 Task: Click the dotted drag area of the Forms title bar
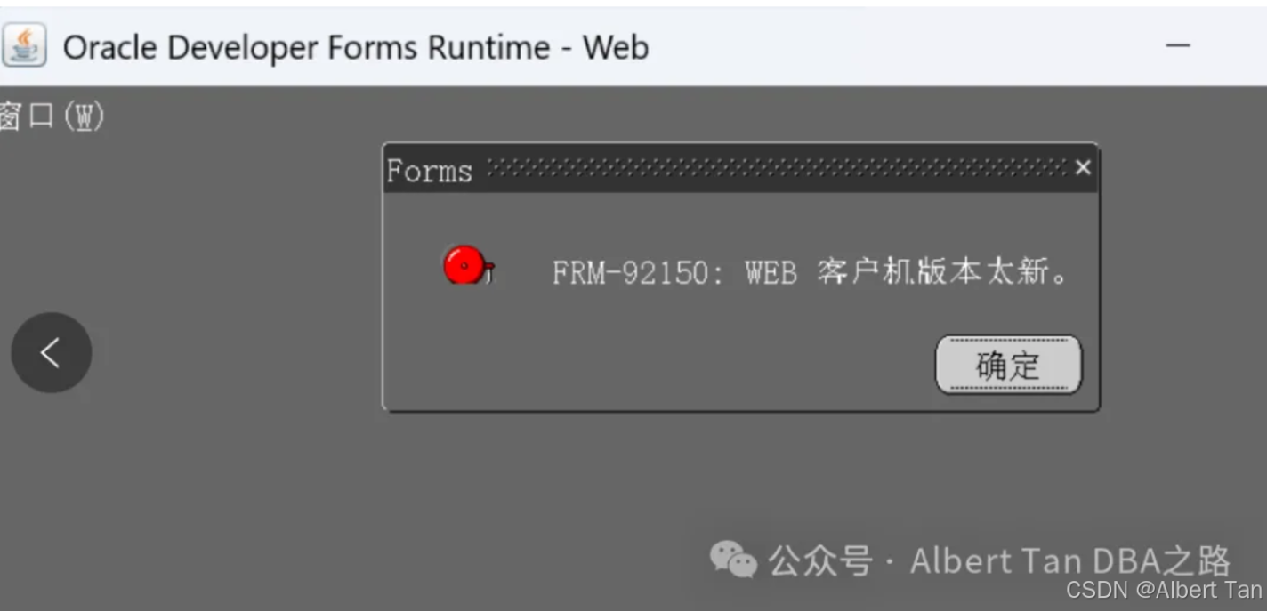click(x=774, y=167)
